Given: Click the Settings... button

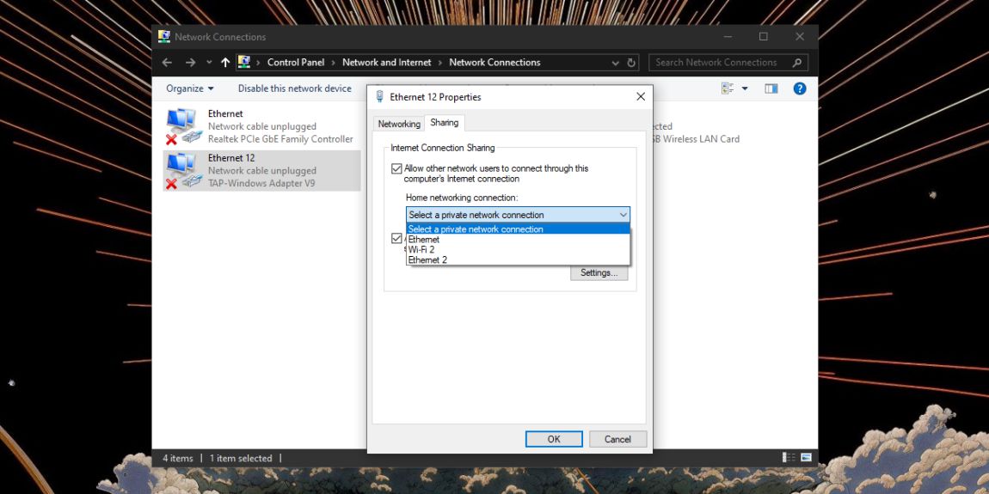Looking at the screenshot, I should pyautogui.click(x=599, y=273).
